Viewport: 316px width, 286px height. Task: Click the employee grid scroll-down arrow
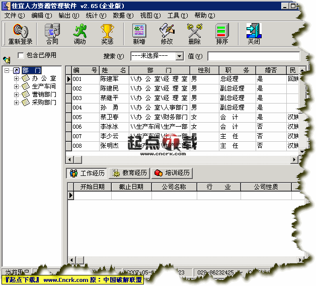click(302, 152)
